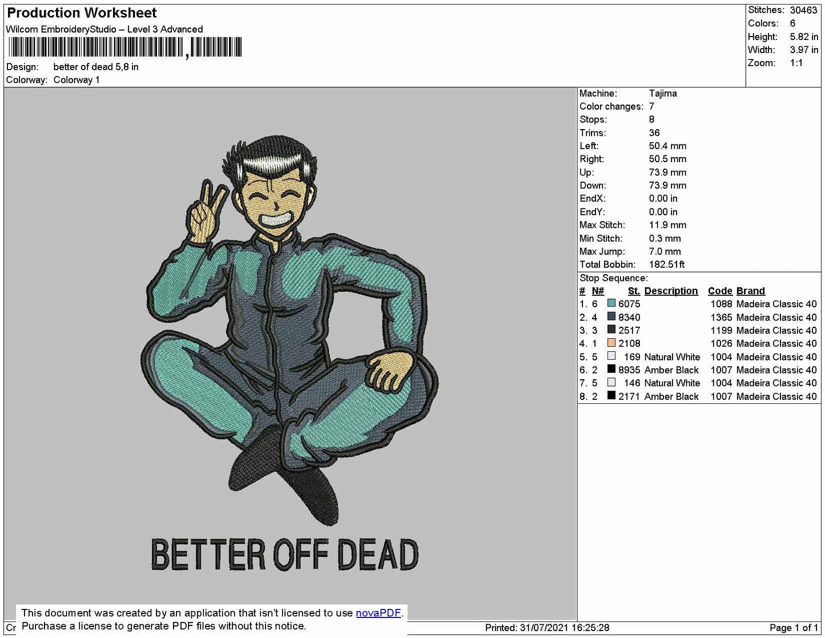Click the Machine value Tajima
Screen dimensions: 825x638
click(x=663, y=93)
